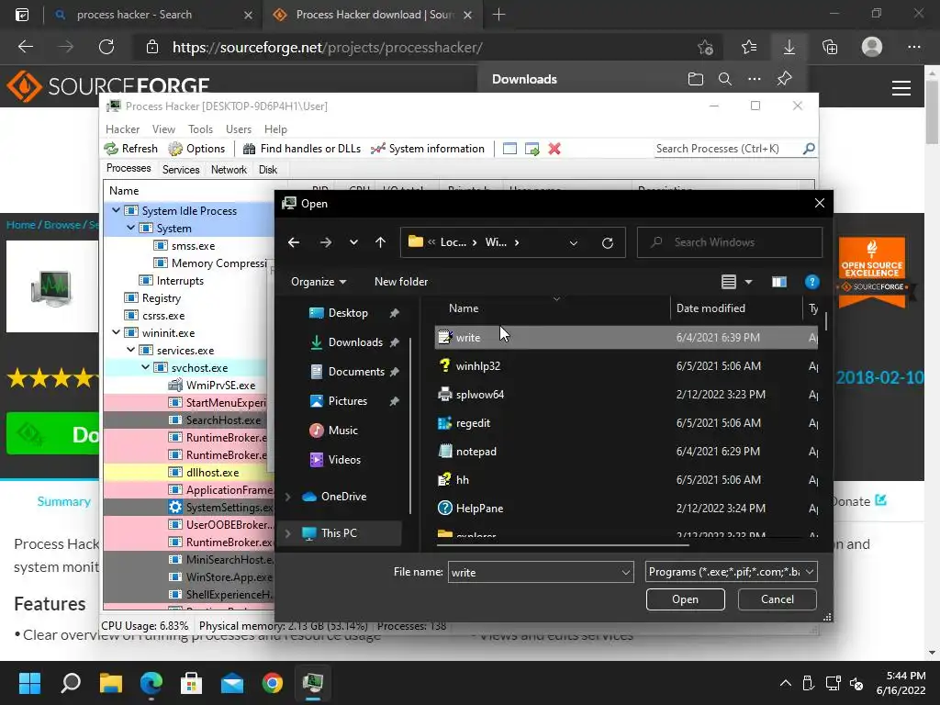The width and height of the screenshot is (940, 705).
Task: Switch to the Disk tab
Action: (x=268, y=170)
